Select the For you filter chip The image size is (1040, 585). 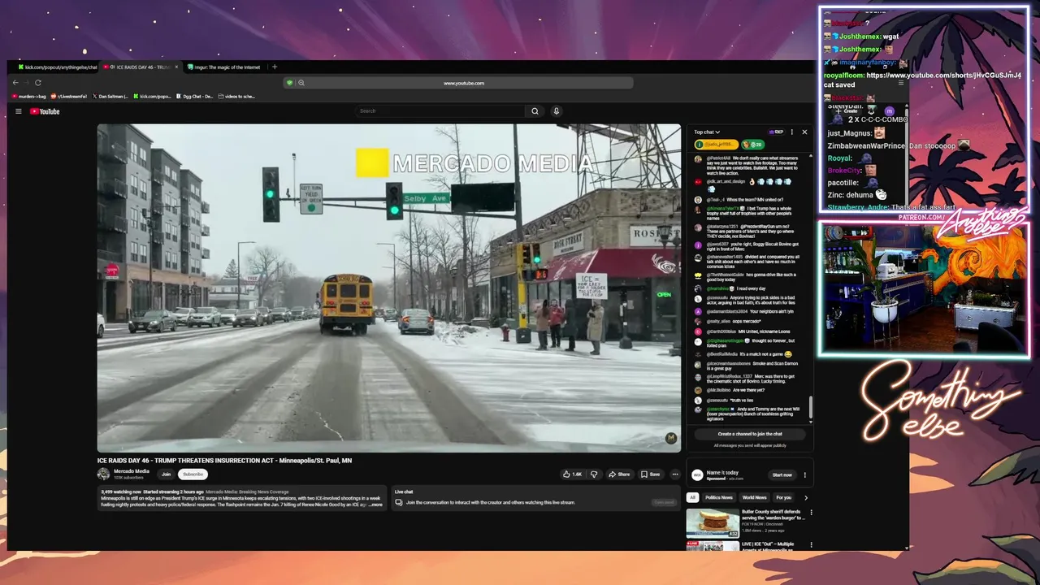[783, 497]
